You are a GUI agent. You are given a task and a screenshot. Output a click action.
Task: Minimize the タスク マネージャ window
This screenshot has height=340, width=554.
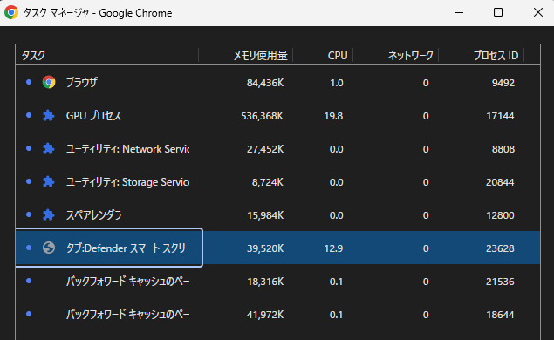(x=459, y=13)
